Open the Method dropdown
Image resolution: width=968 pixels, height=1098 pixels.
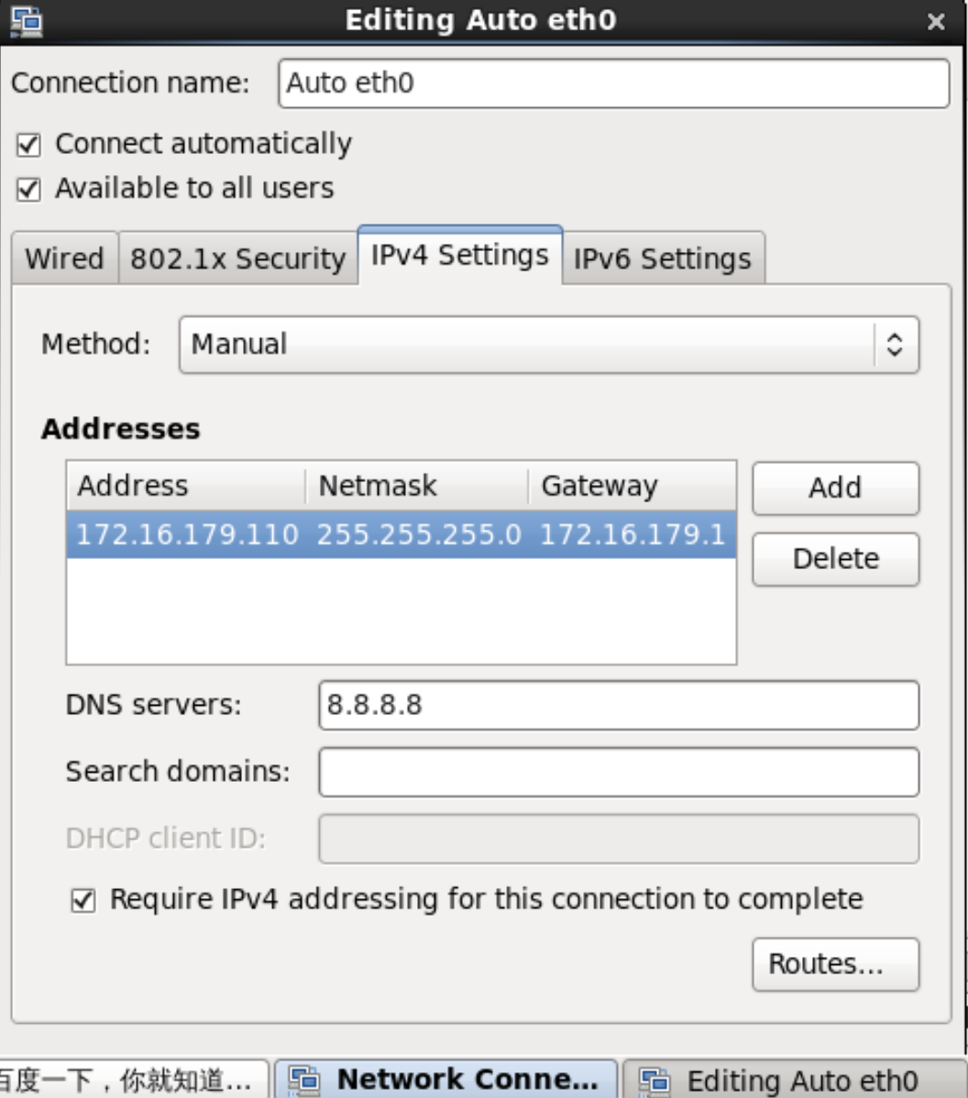(548, 345)
